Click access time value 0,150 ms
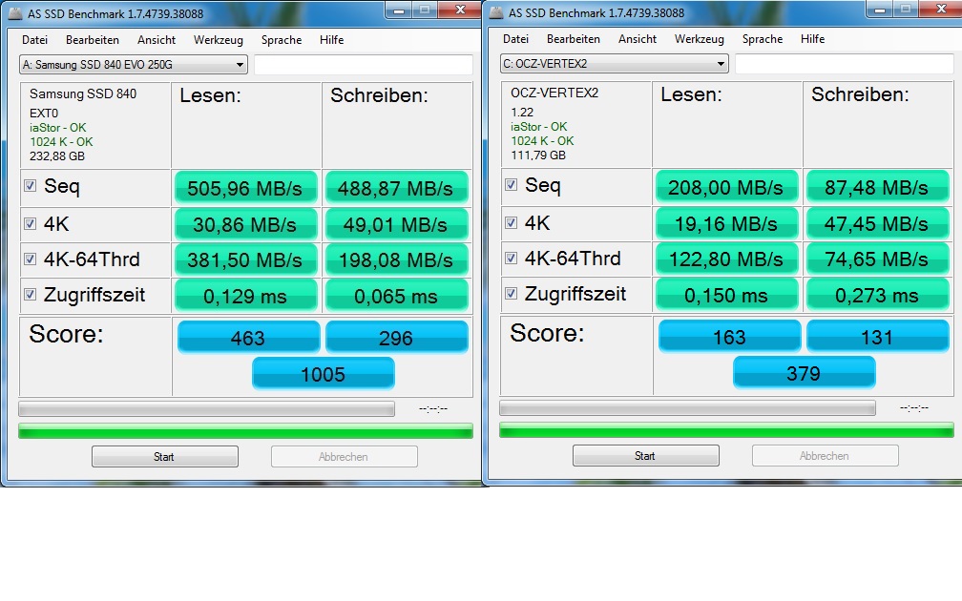 coord(726,295)
